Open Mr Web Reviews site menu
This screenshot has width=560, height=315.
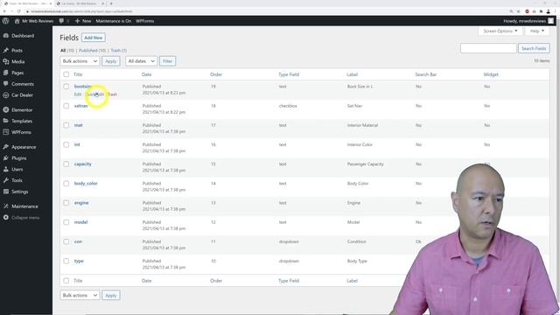(38, 21)
